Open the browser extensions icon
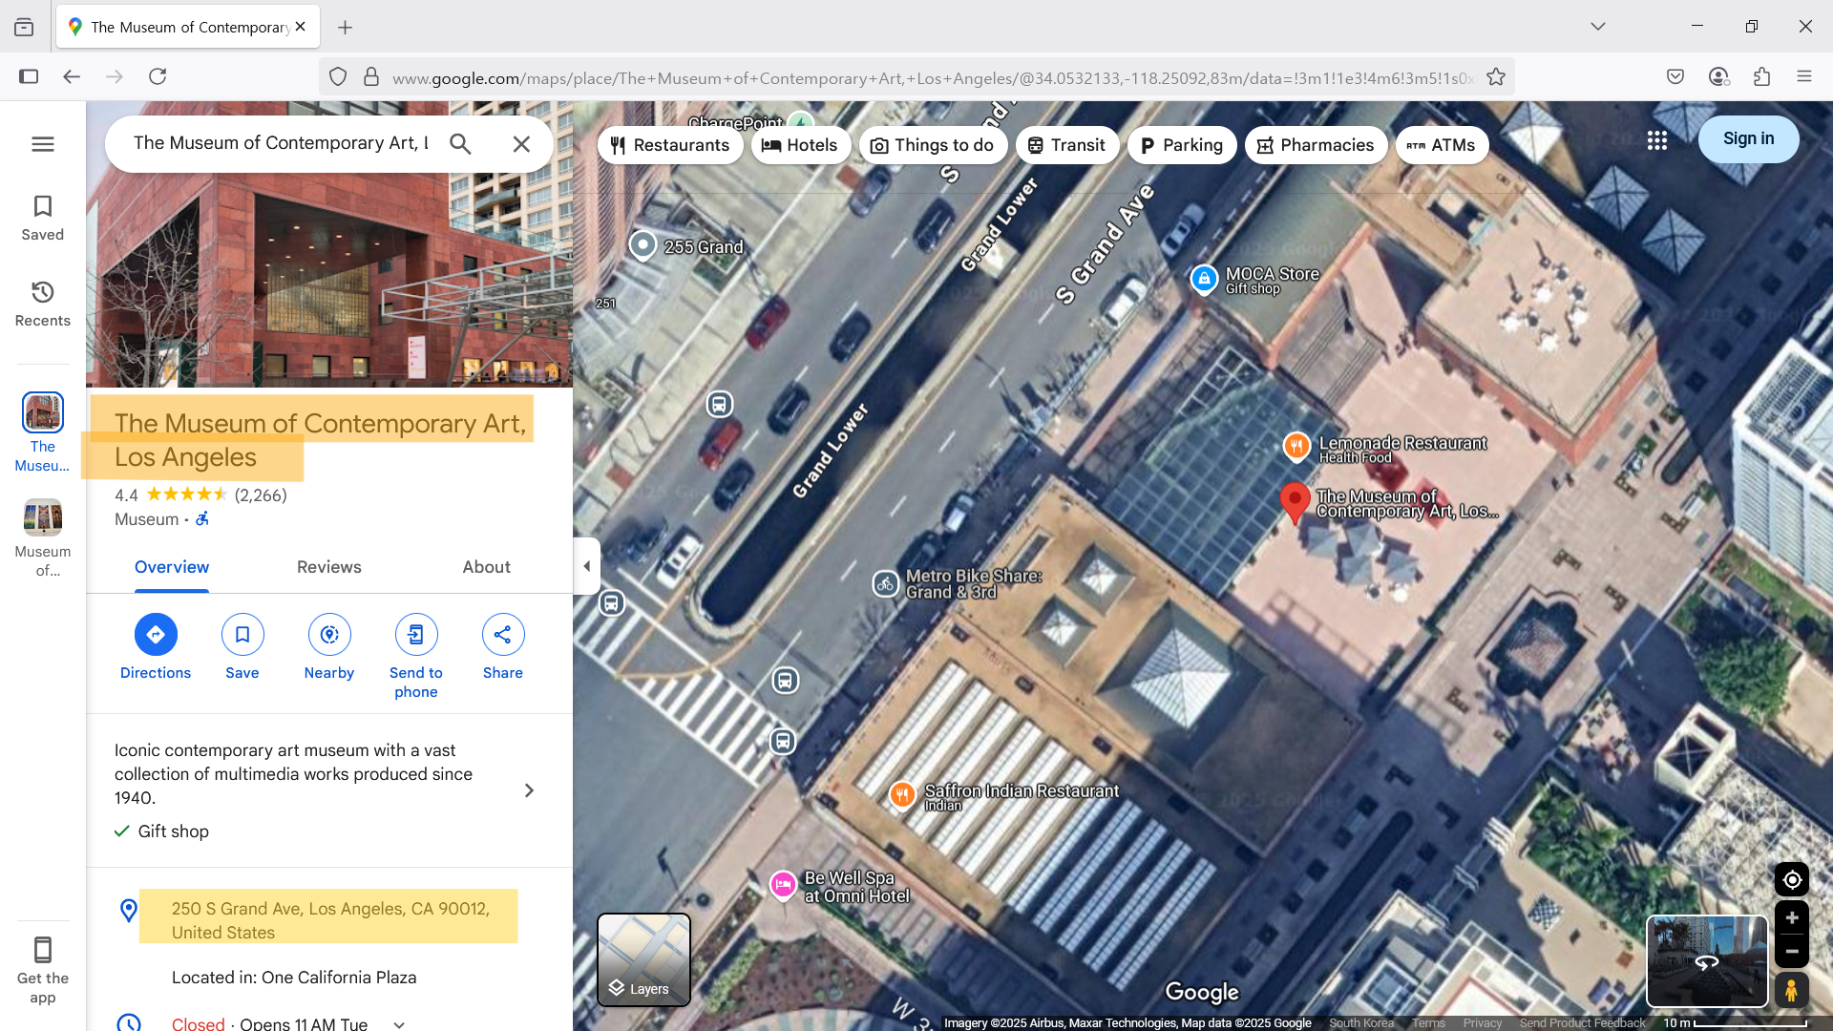 pos(1761,76)
